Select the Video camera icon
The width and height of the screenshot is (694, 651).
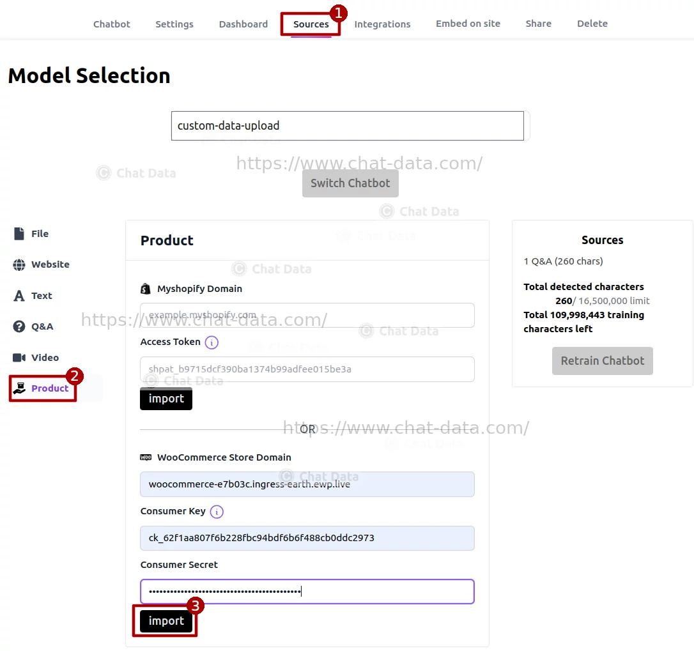click(x=19, y=358)
